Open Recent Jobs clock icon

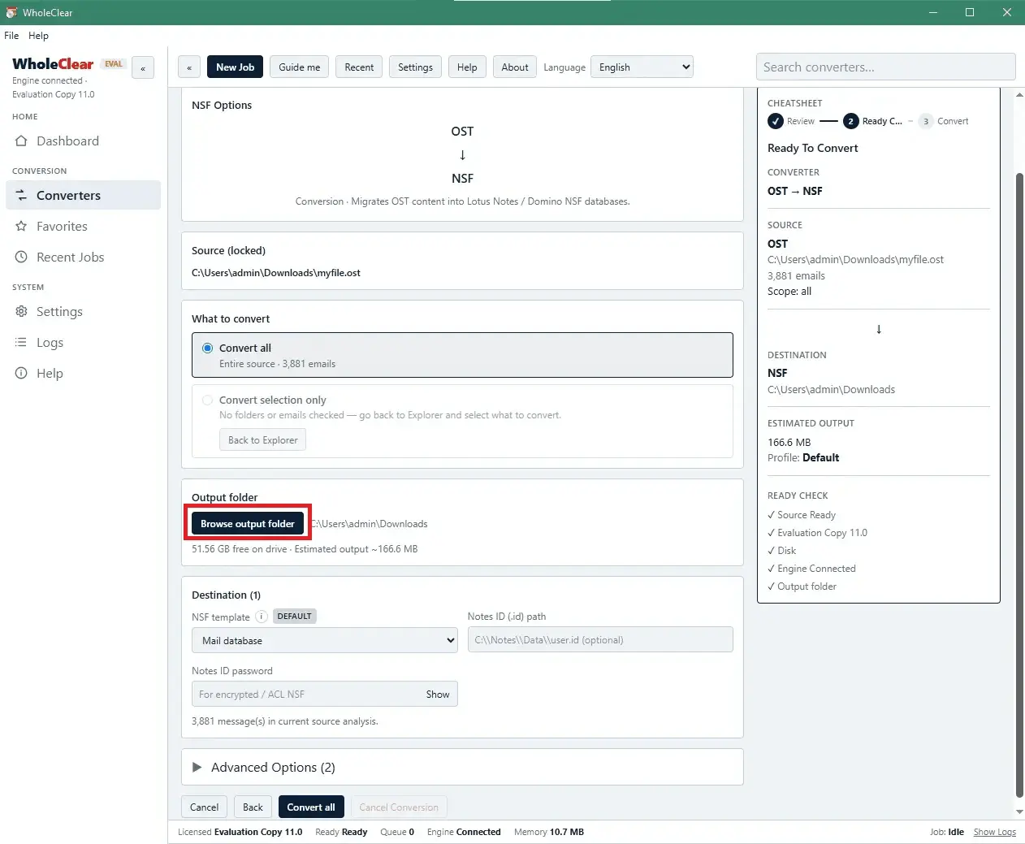pos(21,258)
